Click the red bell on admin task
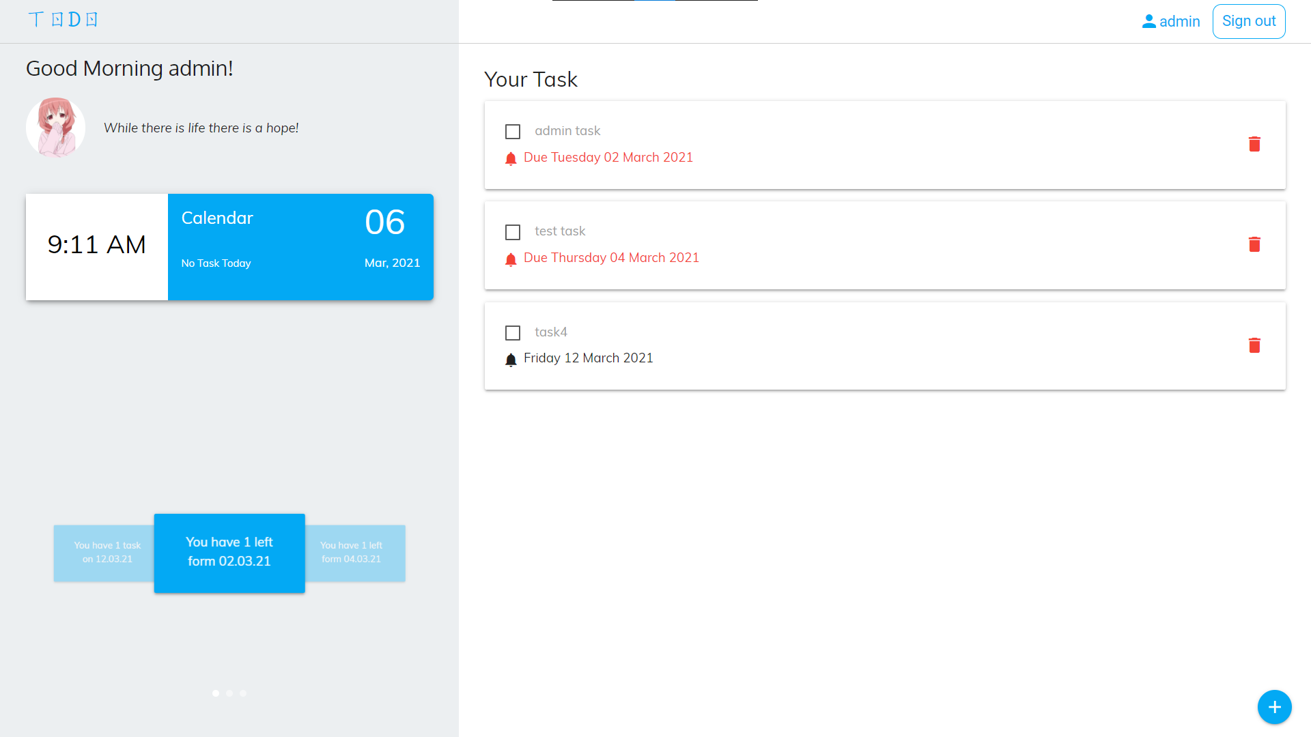This screenshot has width=1311, height=737. (x=511, y=159)
